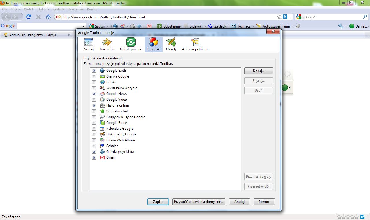The width and height of the screenshot is (370, 220).
Task: Enable Wyszukaj w witrynie checkbox
Action: point(94,88)
